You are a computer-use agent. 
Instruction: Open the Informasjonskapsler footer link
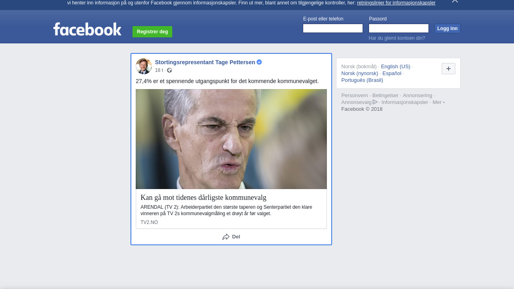405,102
